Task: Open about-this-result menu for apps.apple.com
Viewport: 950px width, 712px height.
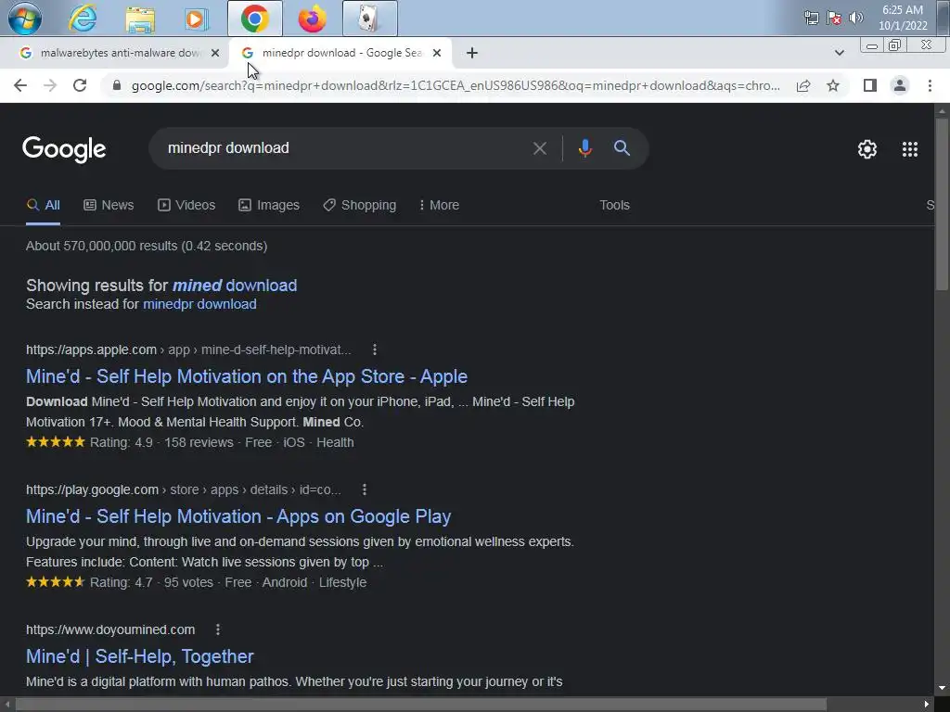Action: click(x=375, y=350)
